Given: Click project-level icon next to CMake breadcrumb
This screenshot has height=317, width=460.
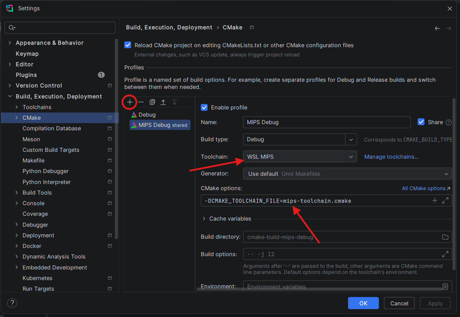Looking at the screenshot, I should 252,27.
